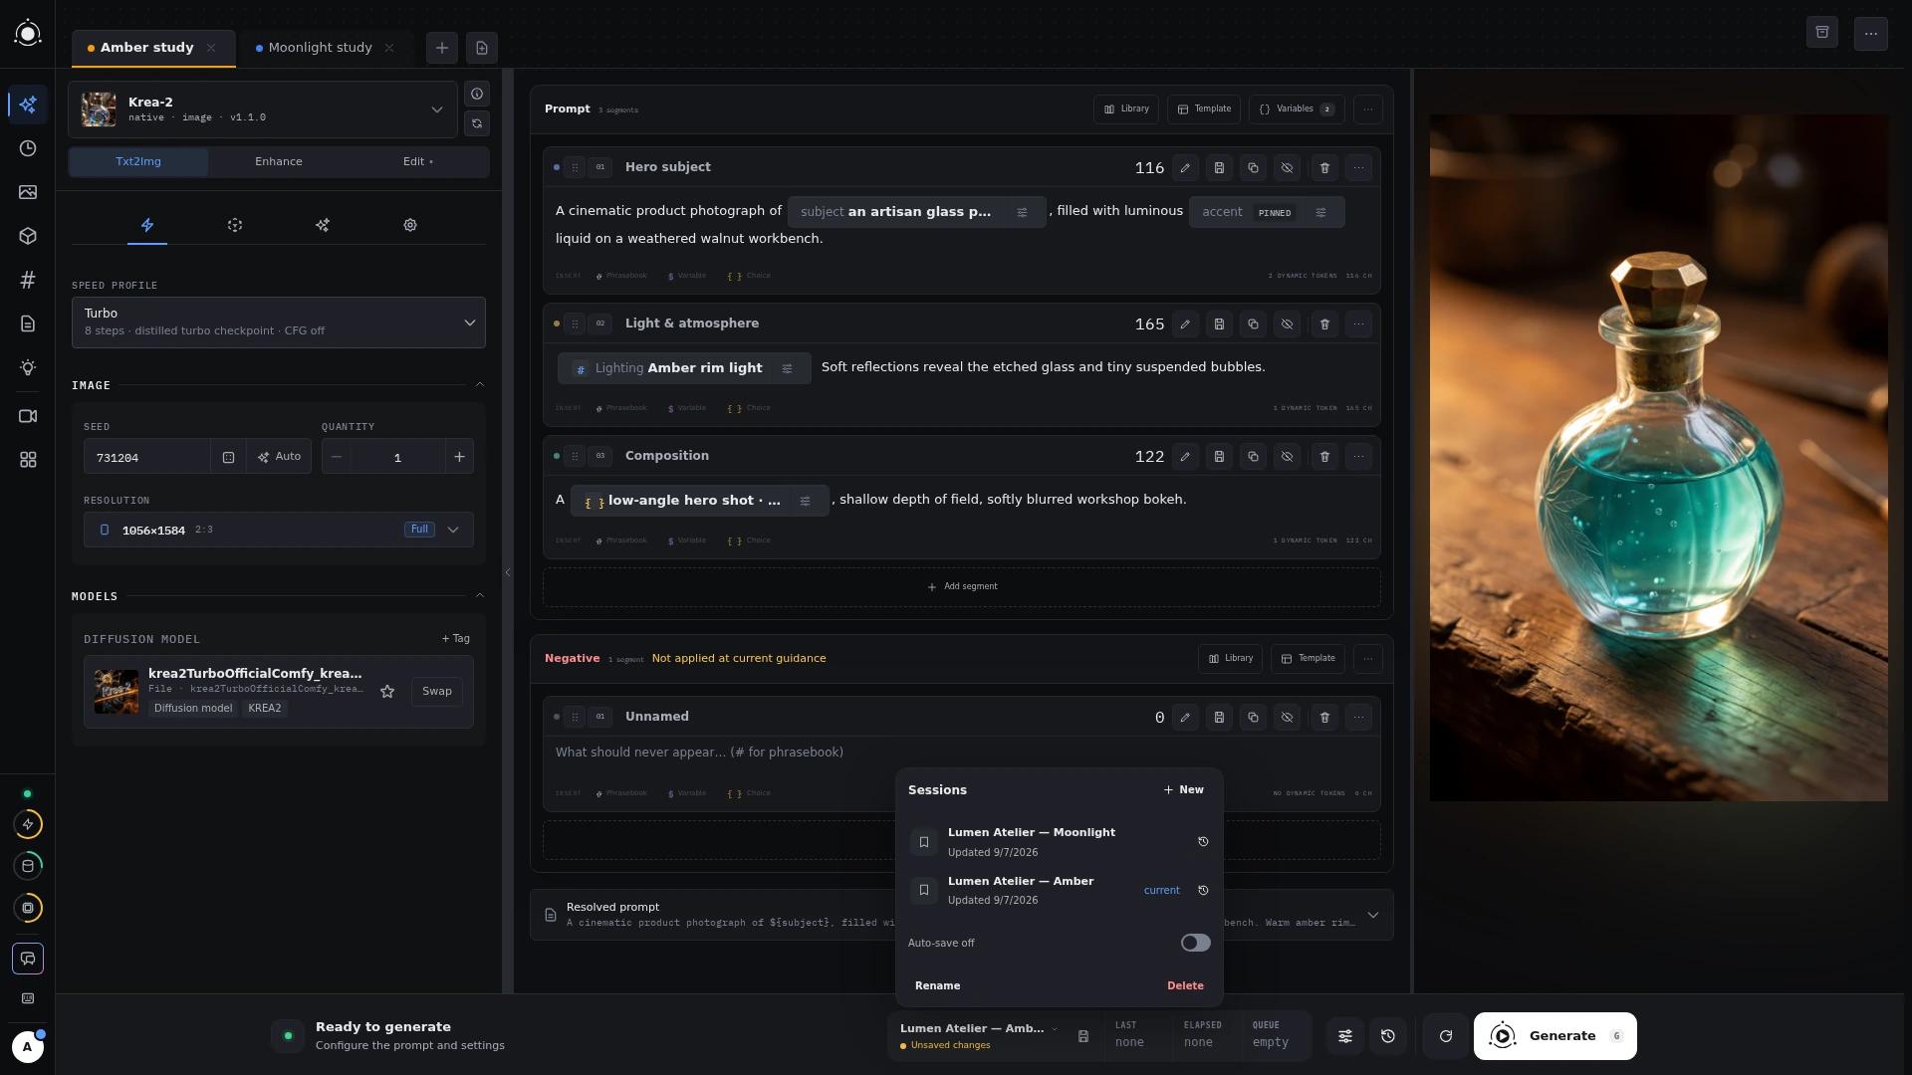Increase quantity with the plus stepper
This screenshot has height=1075, width=1912.
pos(459,457)
